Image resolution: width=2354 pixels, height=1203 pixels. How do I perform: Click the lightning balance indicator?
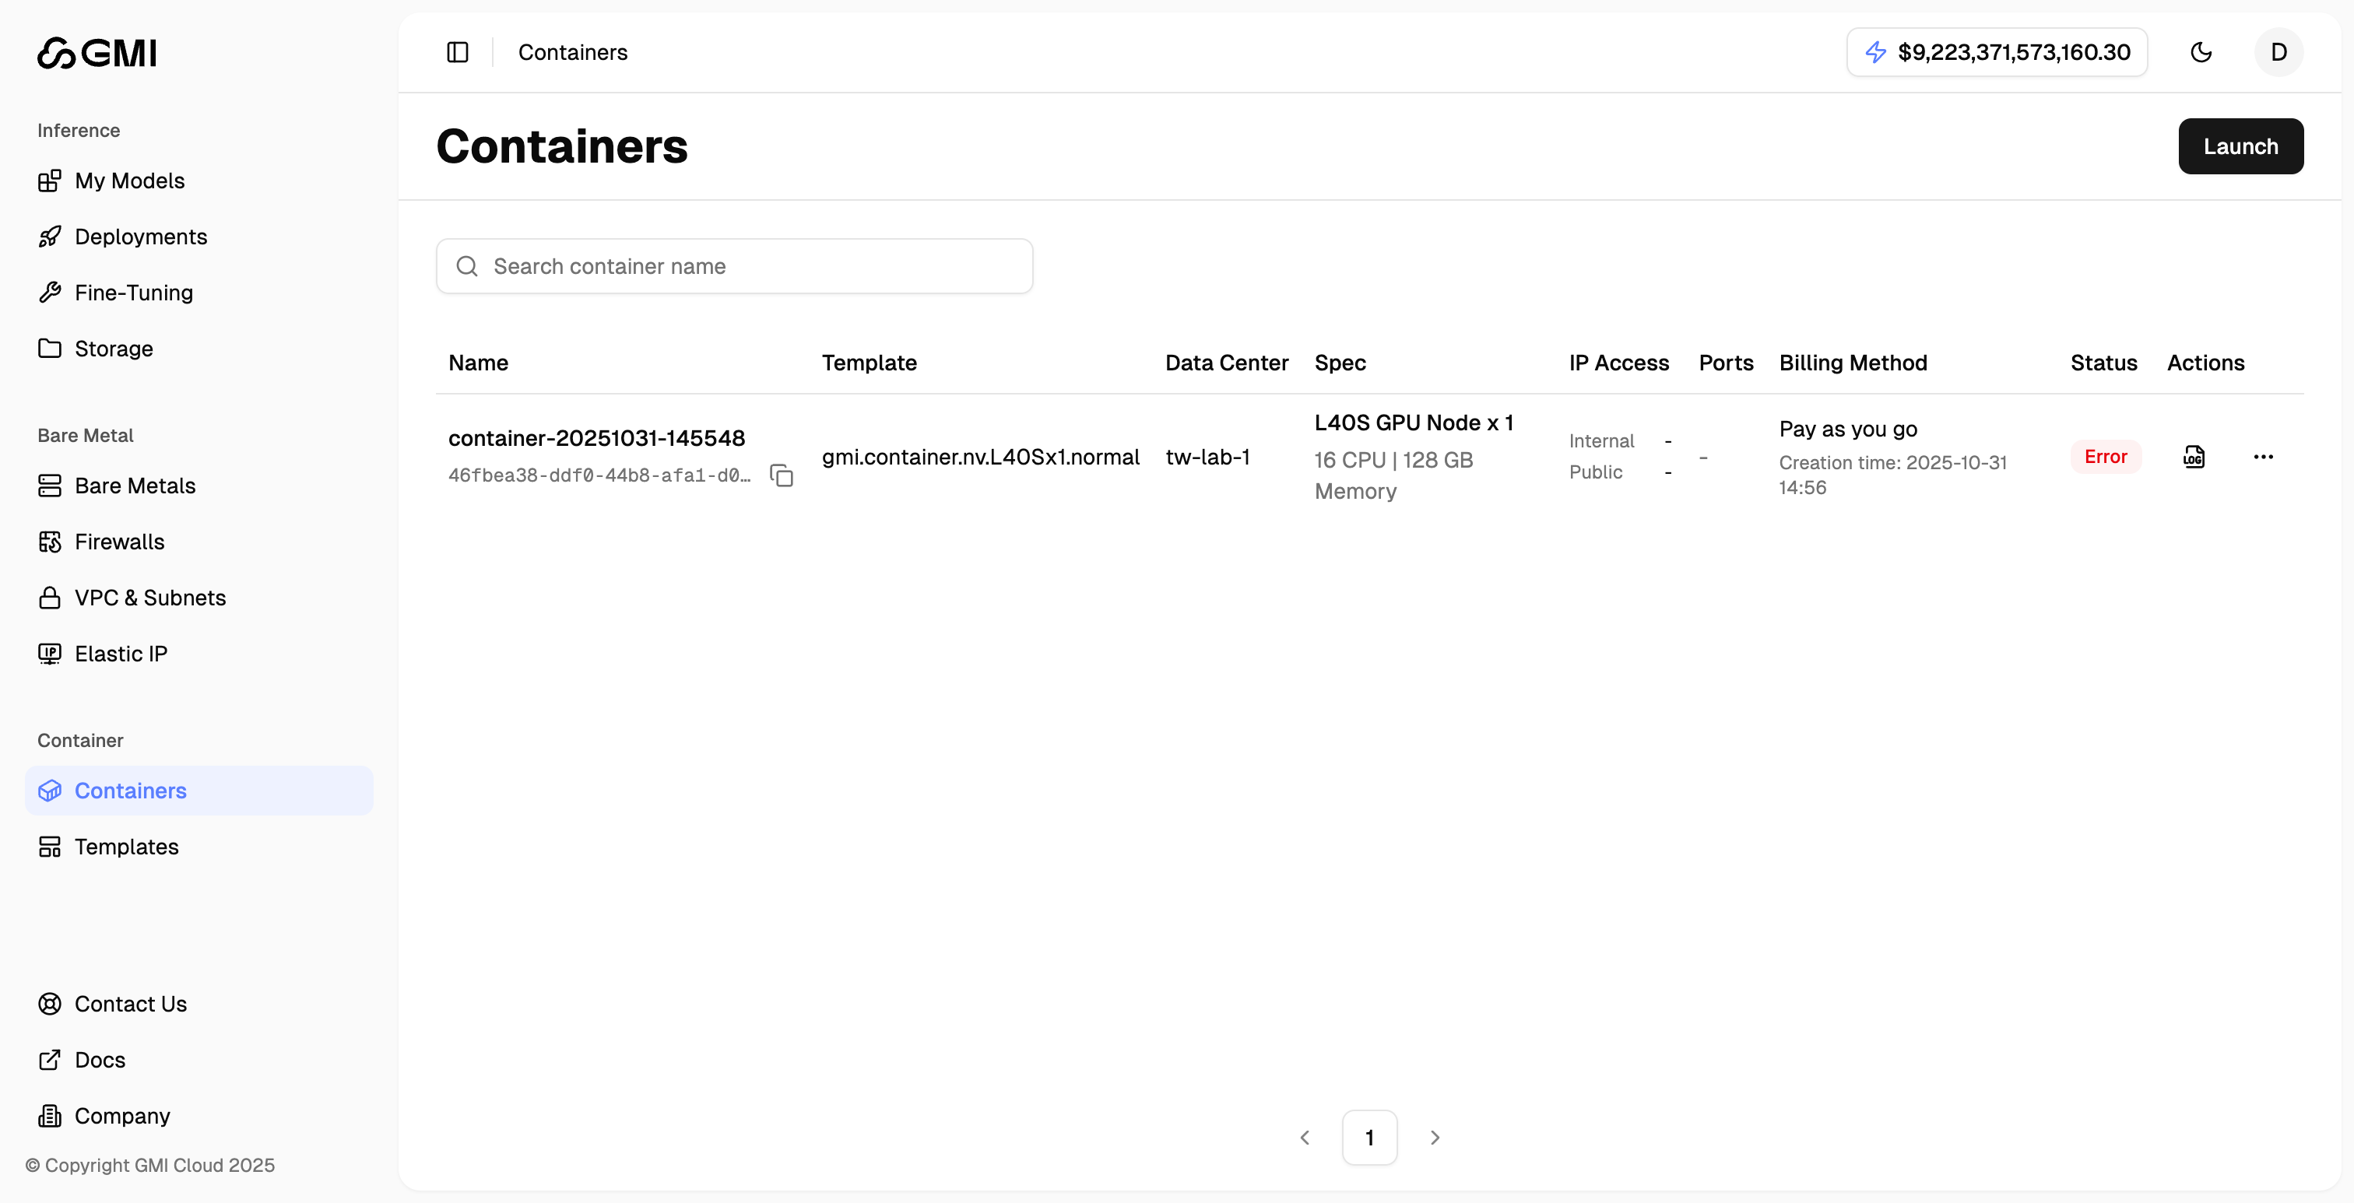(x=1996, y=52)
